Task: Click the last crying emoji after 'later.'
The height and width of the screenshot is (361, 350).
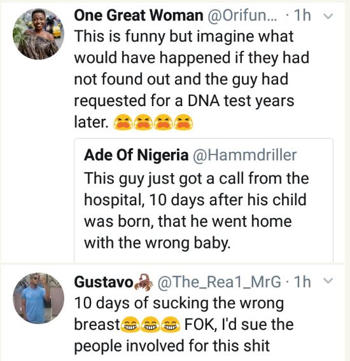Action: [x=183, y=122]
